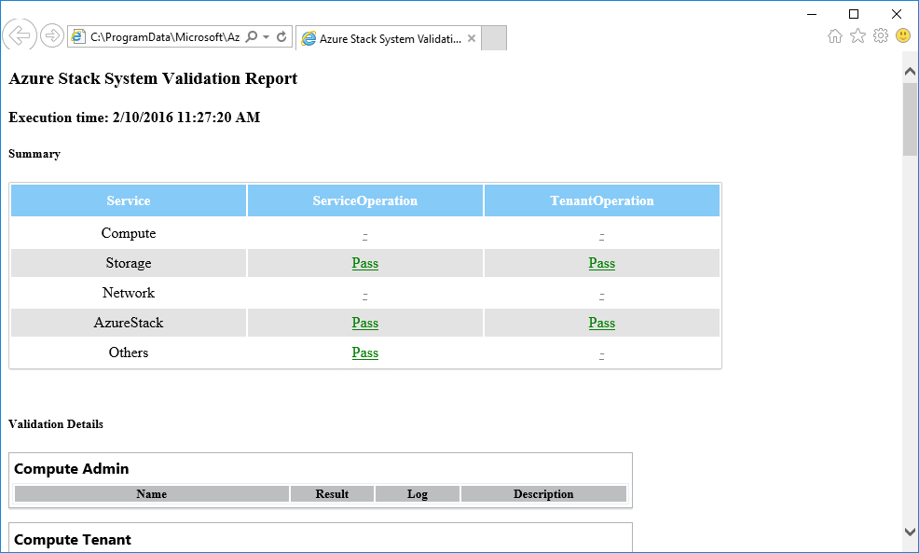
Task: Refresh the page with the reload icon
Action: click(x=281, y=37)
